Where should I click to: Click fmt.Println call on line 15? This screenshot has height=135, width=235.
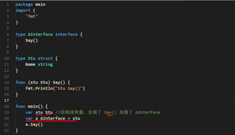[39, 88]
